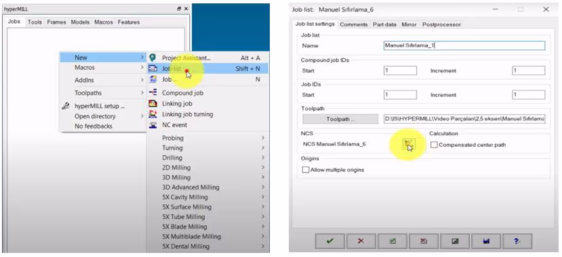Expand the Open directory submenu

pyautogui.click(x=103, y=116)
